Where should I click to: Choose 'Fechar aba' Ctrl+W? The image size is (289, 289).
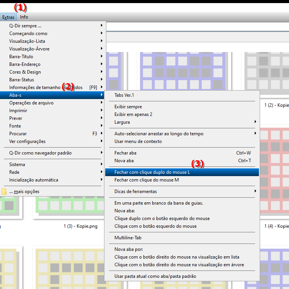point(182,153)
